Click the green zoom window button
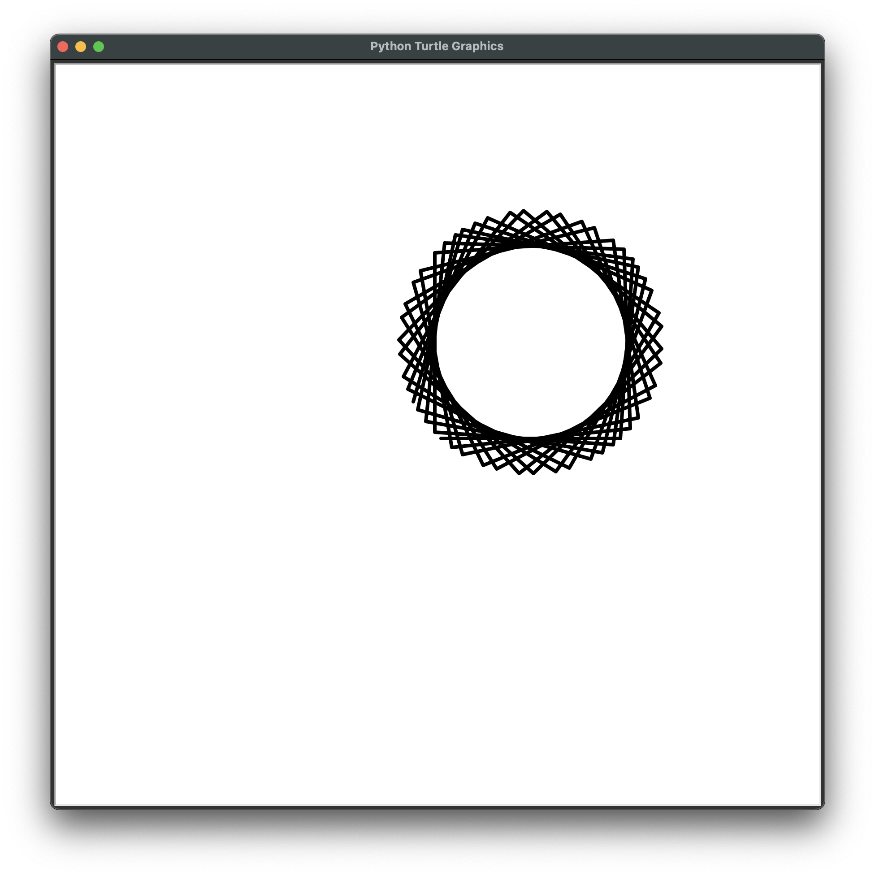Screen dimensions: 875x876 [98, 47]
